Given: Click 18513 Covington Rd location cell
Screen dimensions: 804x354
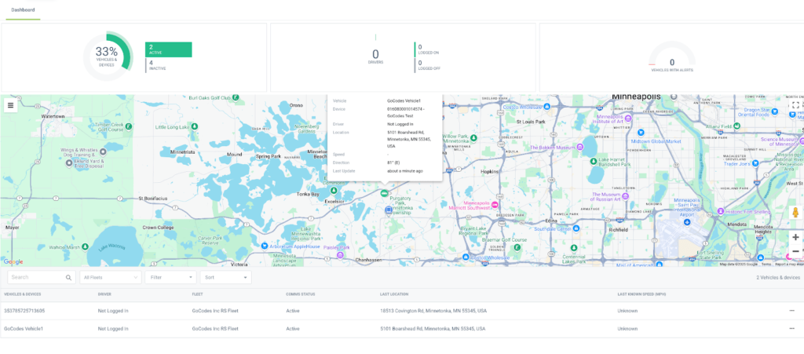Looking at the screenshot, I should click(433, 311).
